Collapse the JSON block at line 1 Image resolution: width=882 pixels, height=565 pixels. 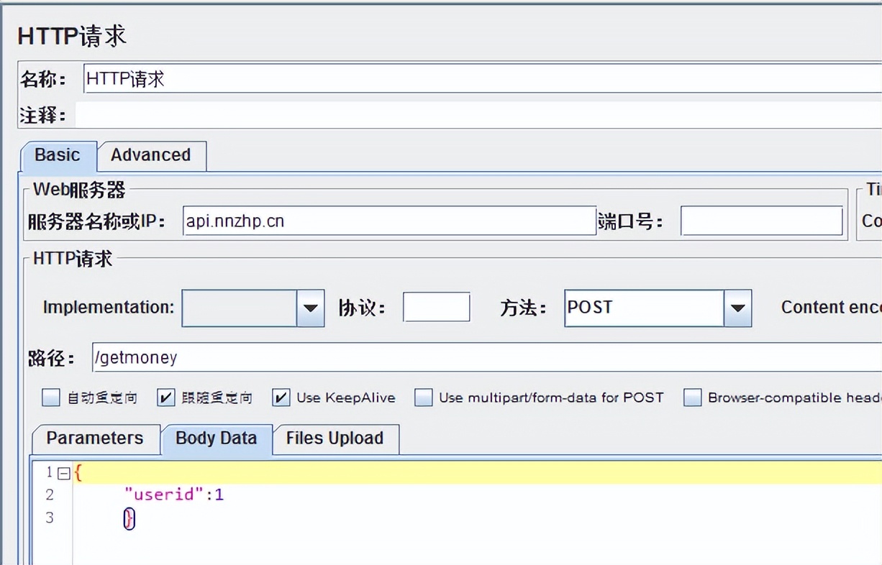tap(63, 472)
